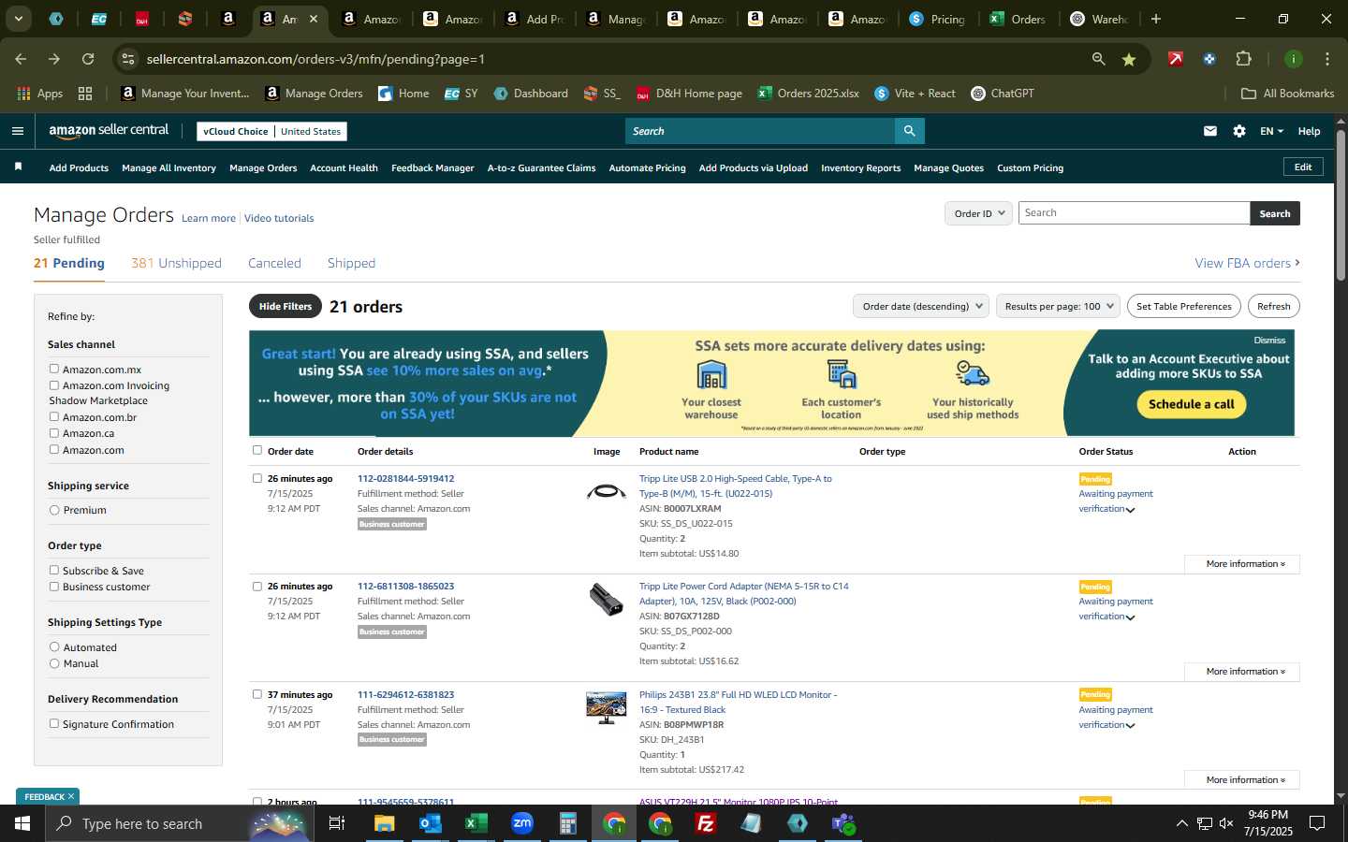1348x842 pixels.
Task: Click the Order ID search input field
Action: [x=1134, y=213]
